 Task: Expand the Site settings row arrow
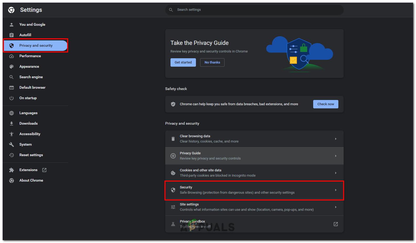click(335, 207)
